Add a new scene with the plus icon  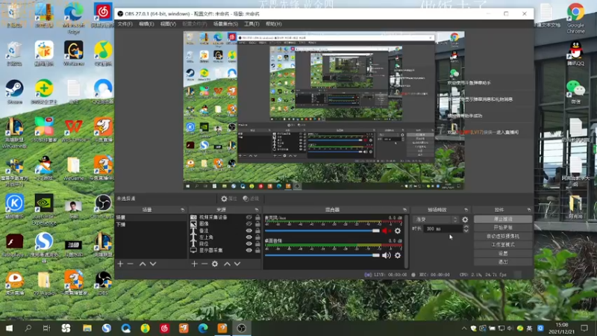point(120,264)
